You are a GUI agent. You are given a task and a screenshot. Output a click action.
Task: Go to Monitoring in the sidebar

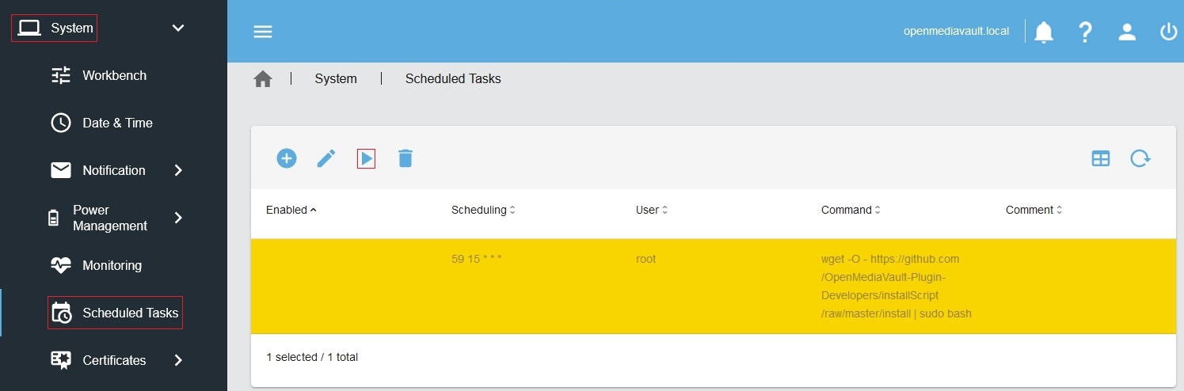coord(112,265)
